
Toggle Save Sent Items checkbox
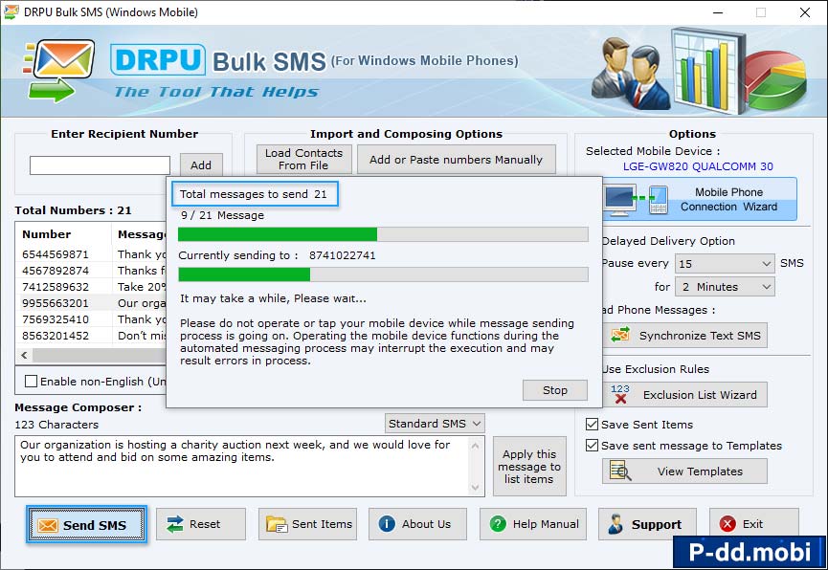(x=592, y=425)
